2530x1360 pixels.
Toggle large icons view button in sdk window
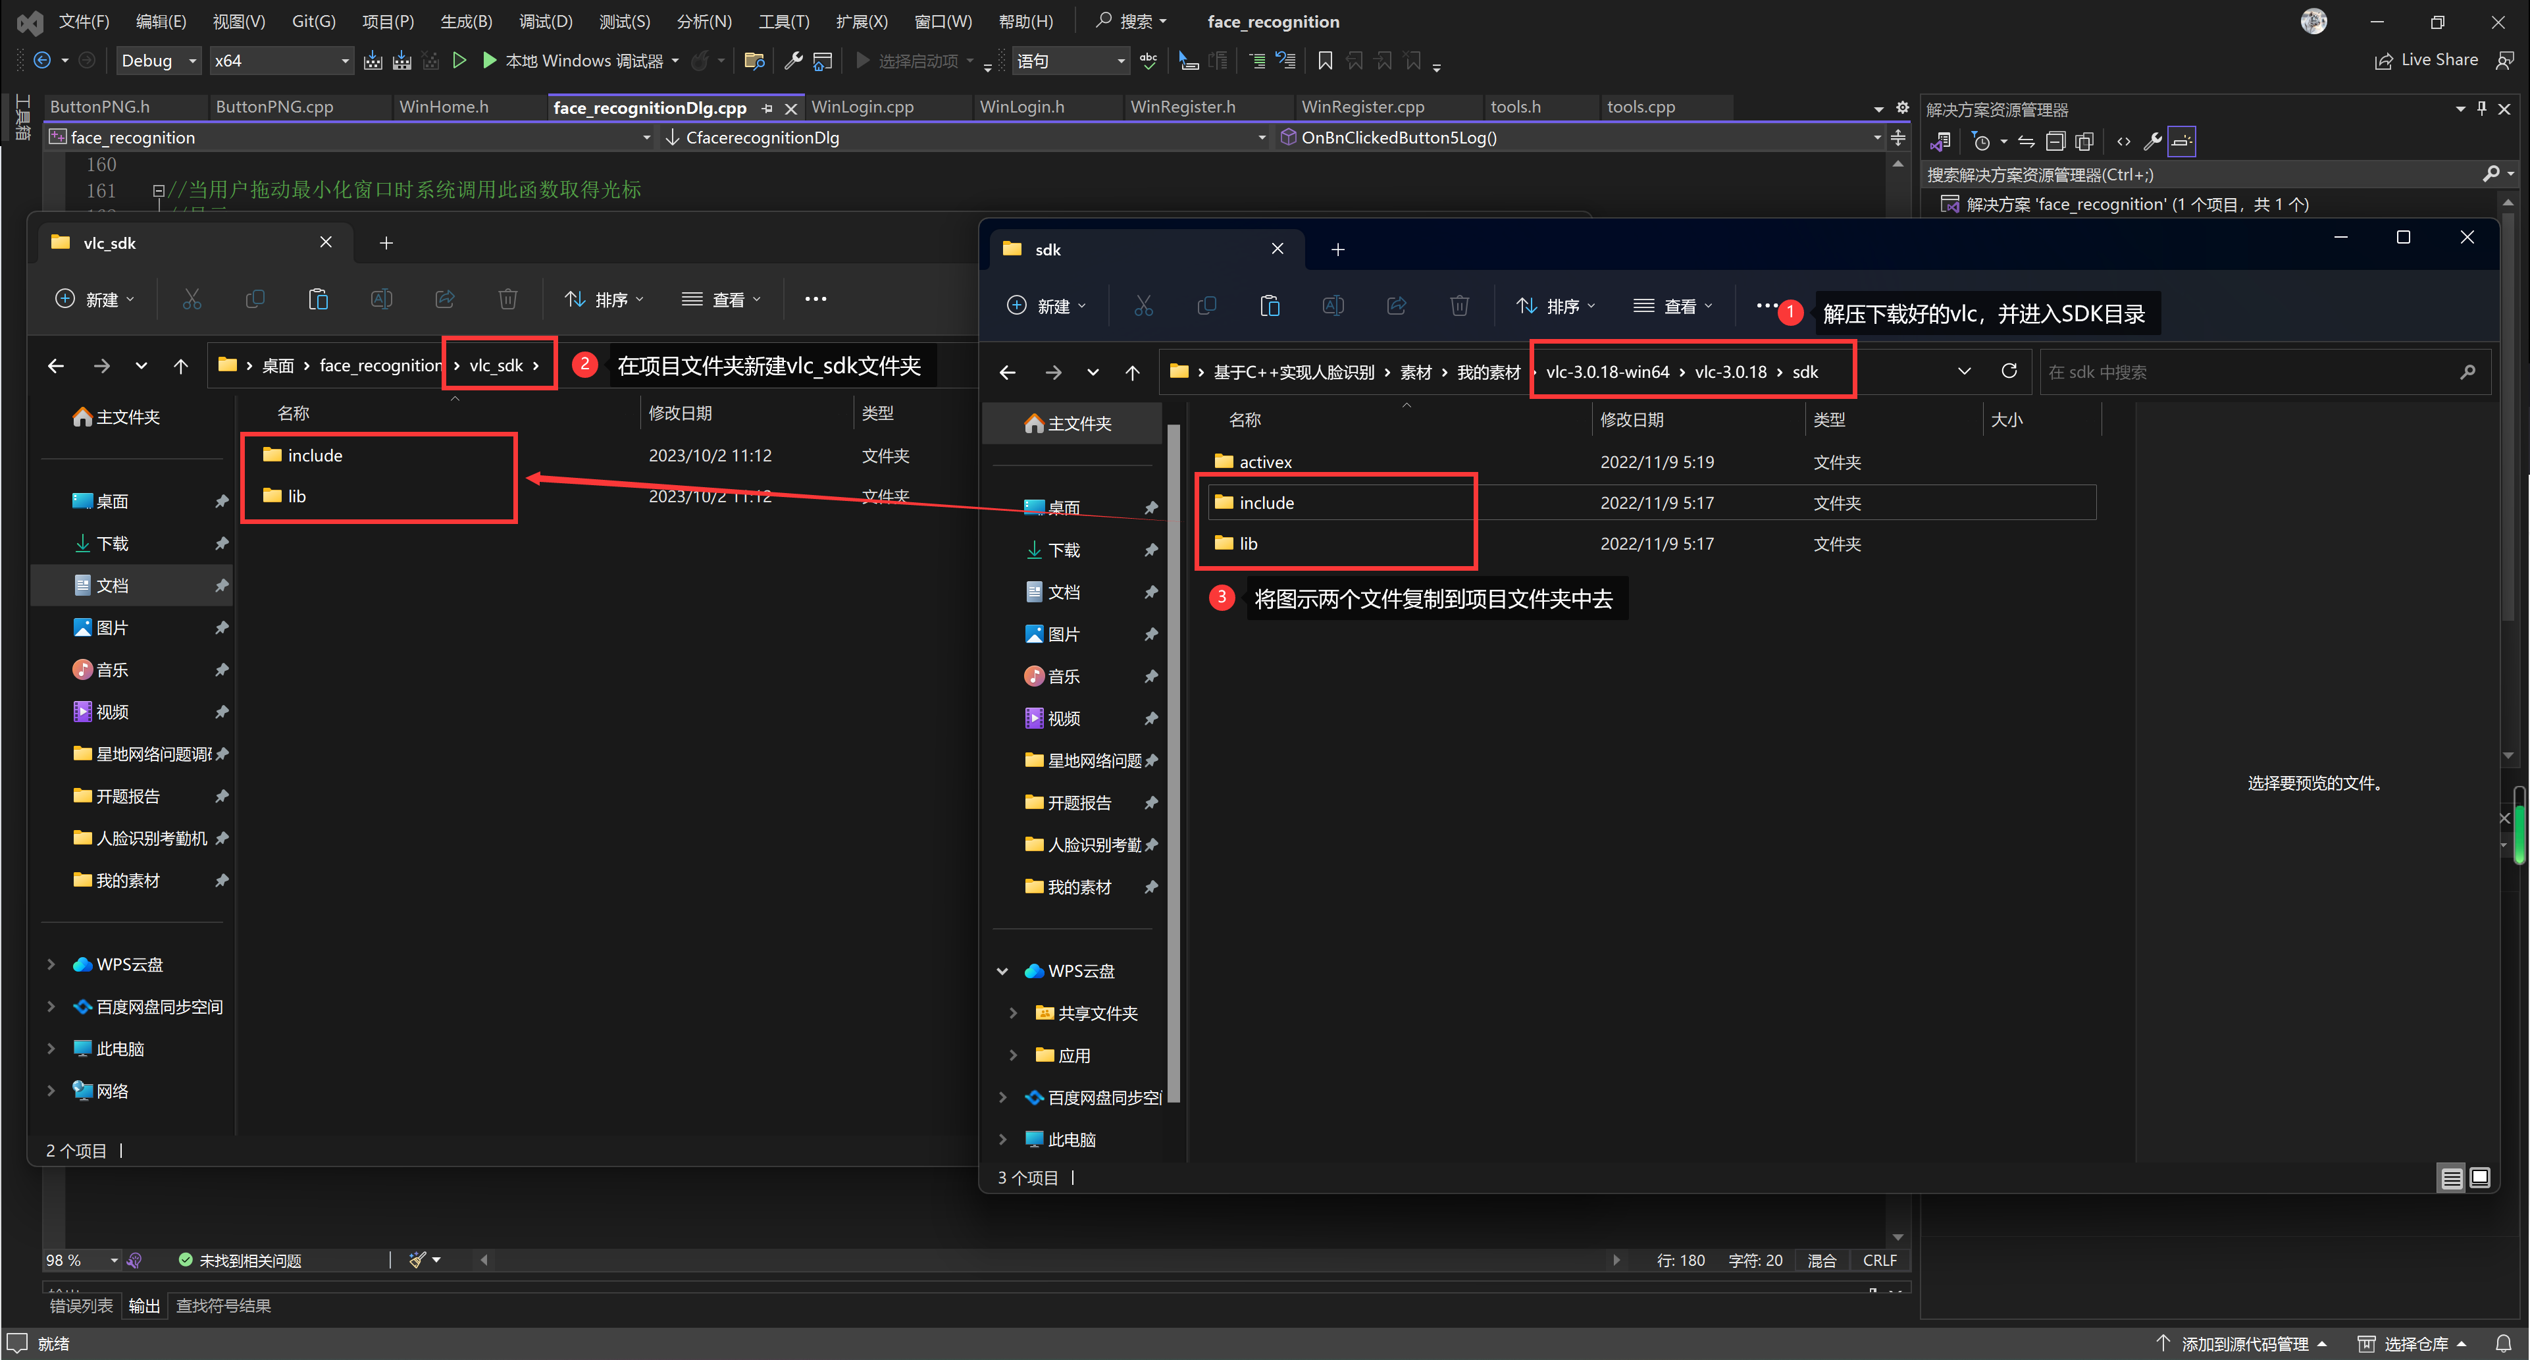tap(2480, 1177)
